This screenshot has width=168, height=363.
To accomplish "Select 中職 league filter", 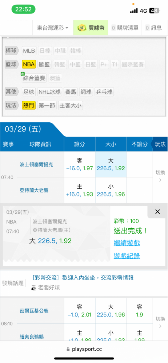I will click(x=60, y=51).
